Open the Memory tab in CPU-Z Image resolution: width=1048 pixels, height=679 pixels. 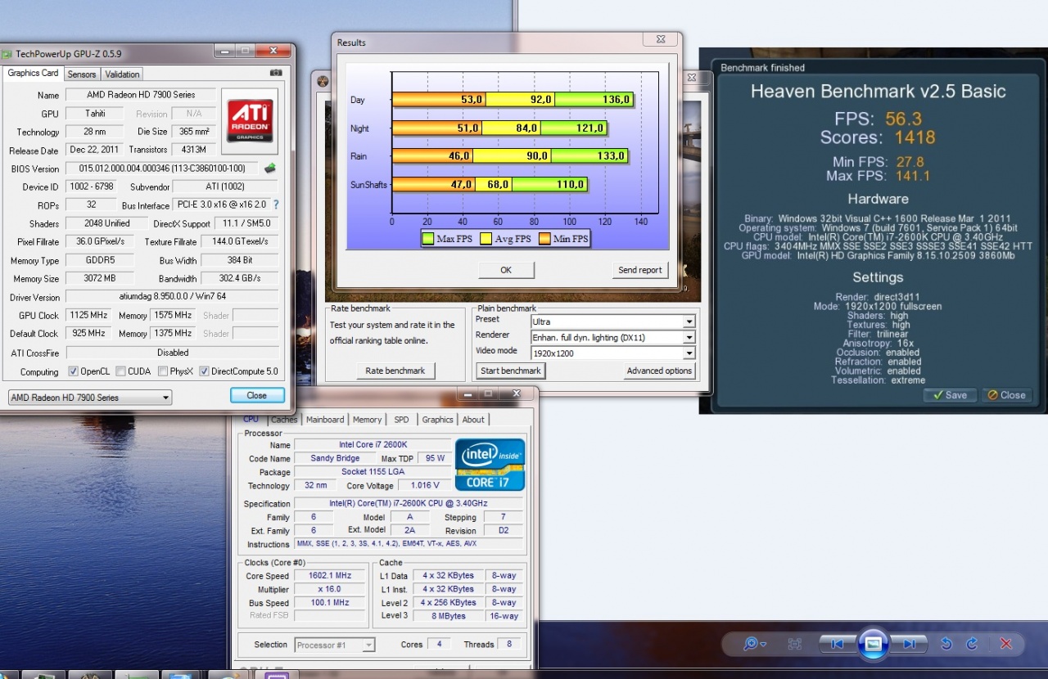pyautogui.click(x=368, y=420)
